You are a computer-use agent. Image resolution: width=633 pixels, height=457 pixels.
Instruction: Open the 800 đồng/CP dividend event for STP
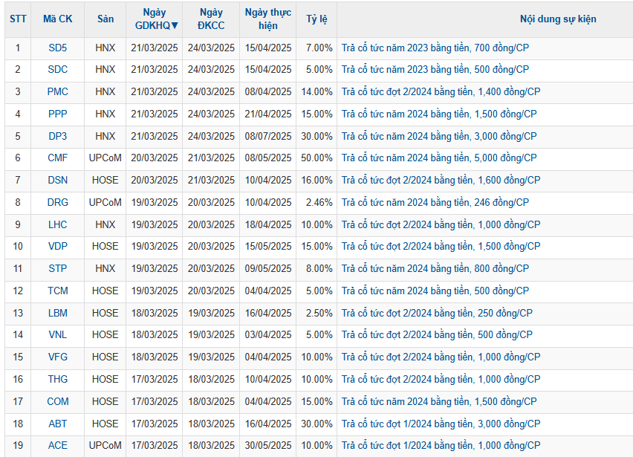(x=435, y=269)
